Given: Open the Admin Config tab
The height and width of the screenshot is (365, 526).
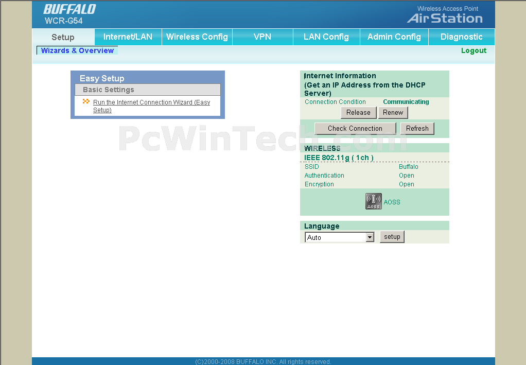Looking at the screenshot, I should (x=394, y=37).
